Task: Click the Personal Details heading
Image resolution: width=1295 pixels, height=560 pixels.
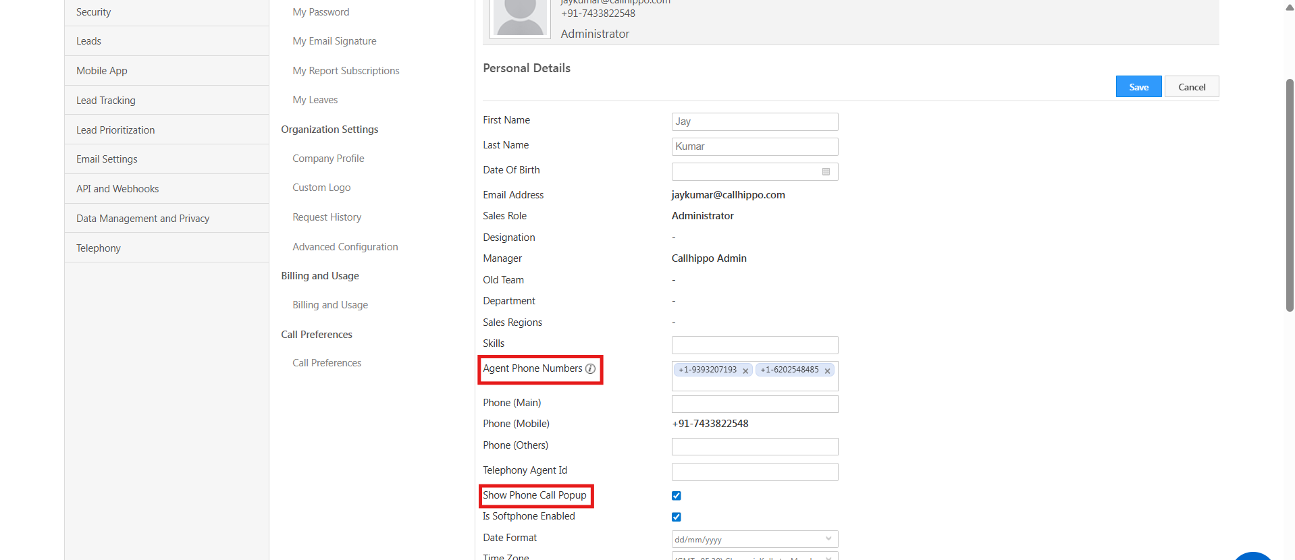Action: click(527, 68)
